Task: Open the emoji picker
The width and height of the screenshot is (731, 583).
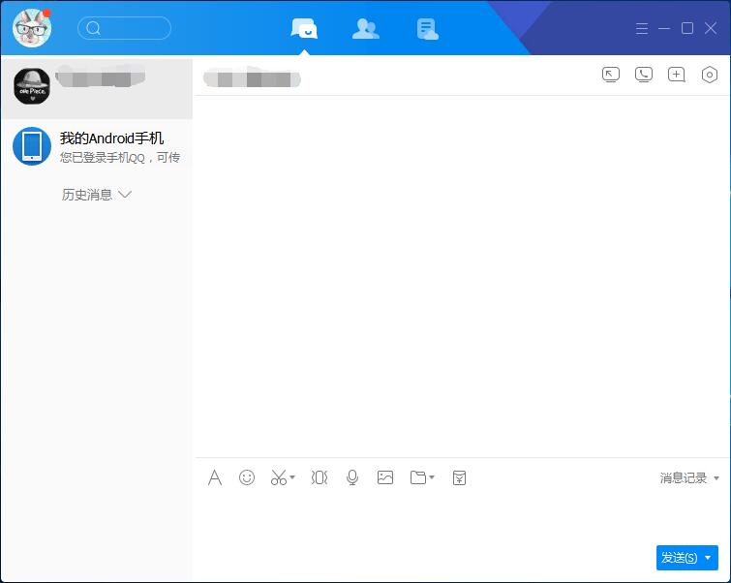Action: (x=247, y=477)
